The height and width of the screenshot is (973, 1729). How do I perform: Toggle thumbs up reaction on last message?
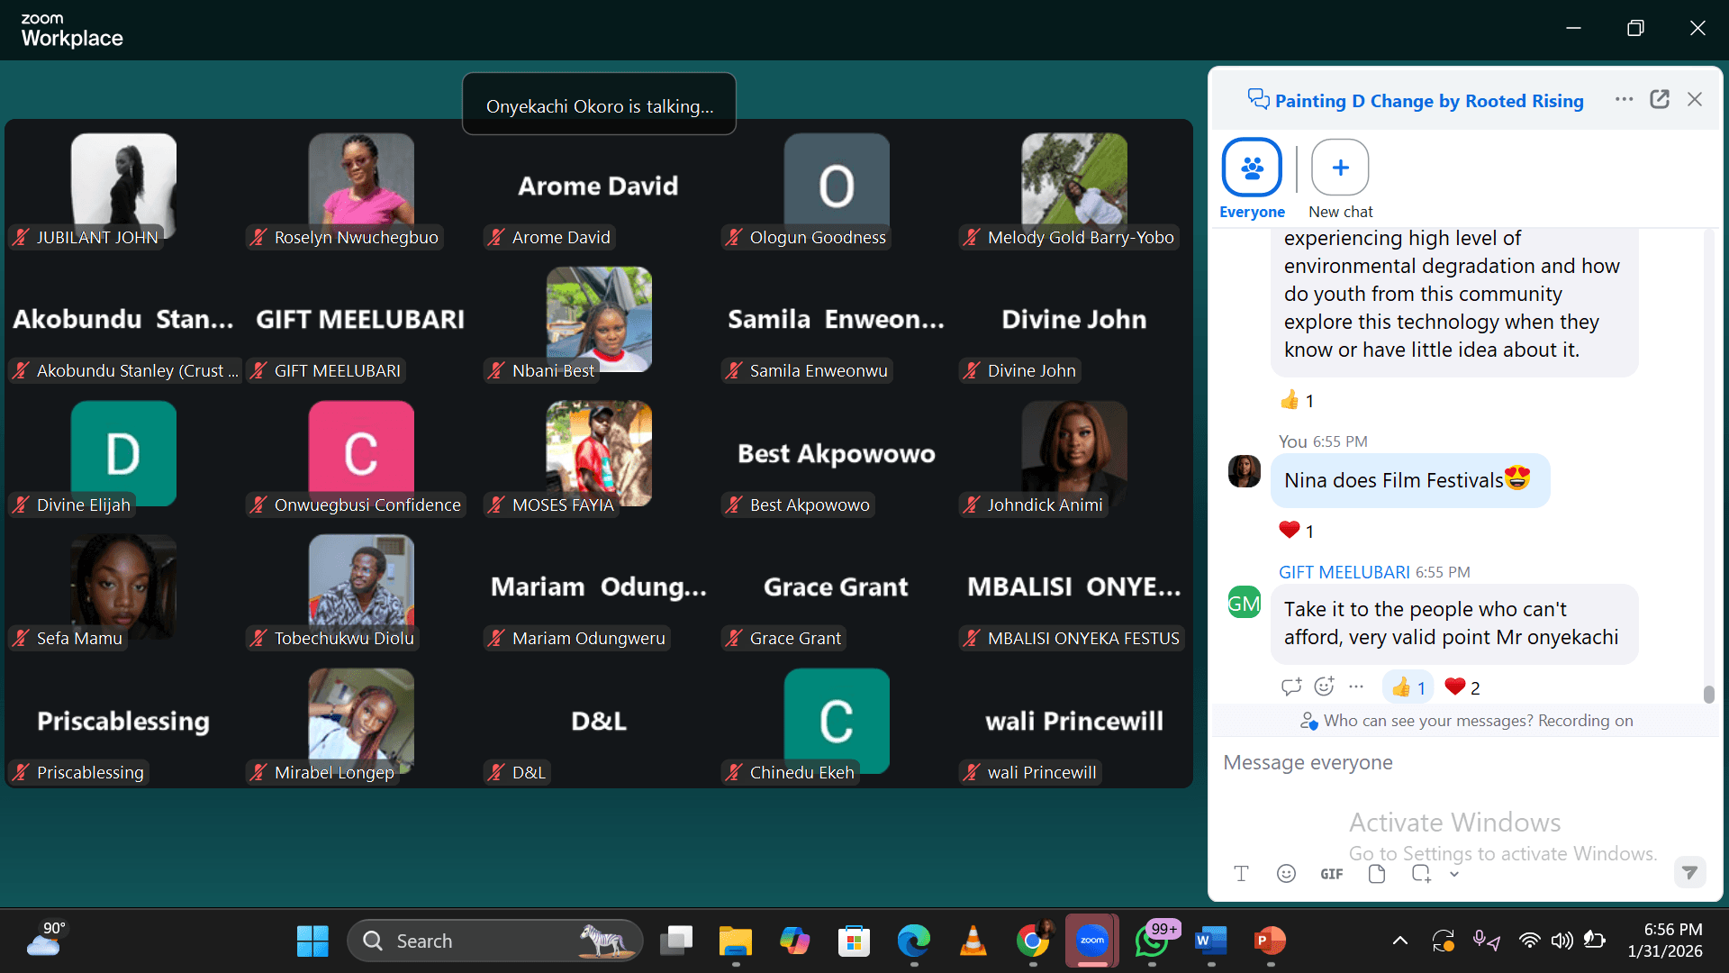1408,687
